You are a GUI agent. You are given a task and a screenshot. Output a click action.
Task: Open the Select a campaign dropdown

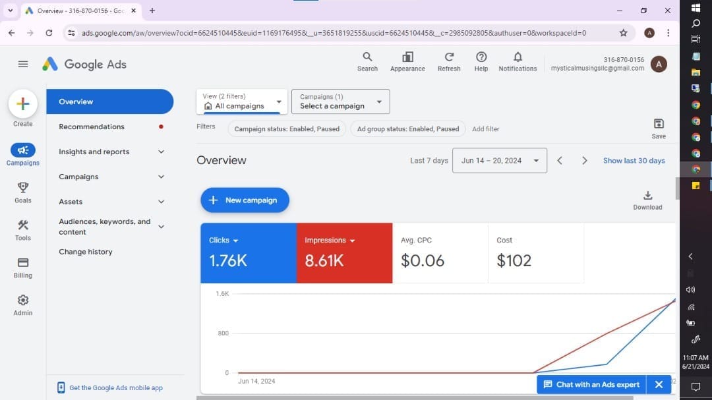pos(341,101)
